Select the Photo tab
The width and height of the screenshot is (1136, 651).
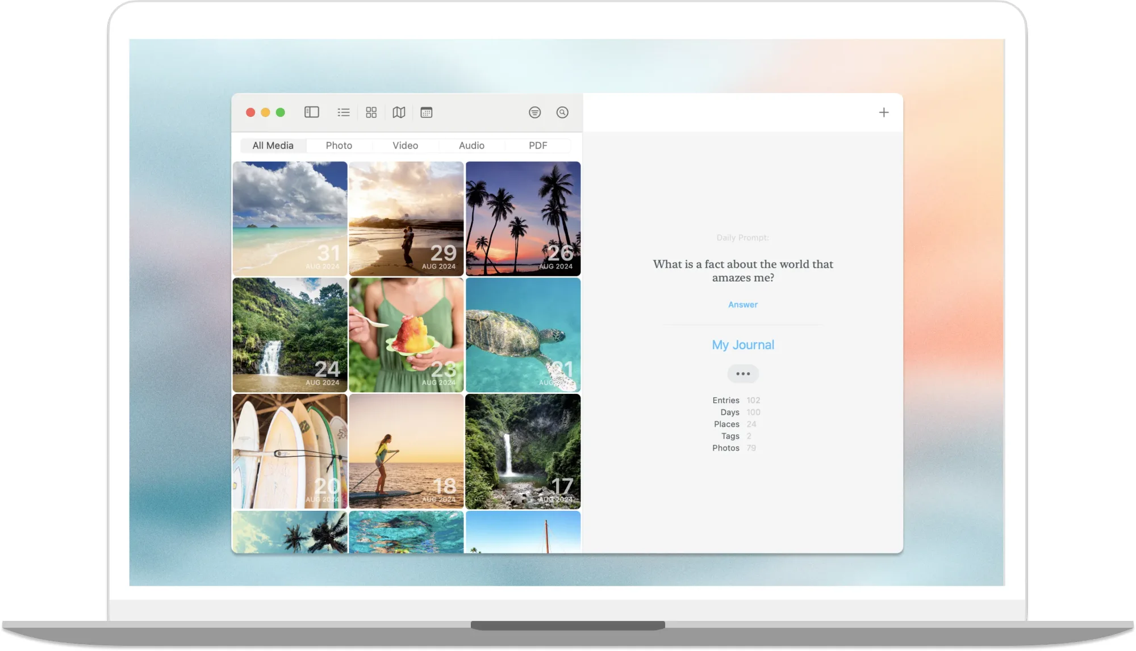point(339,145)
